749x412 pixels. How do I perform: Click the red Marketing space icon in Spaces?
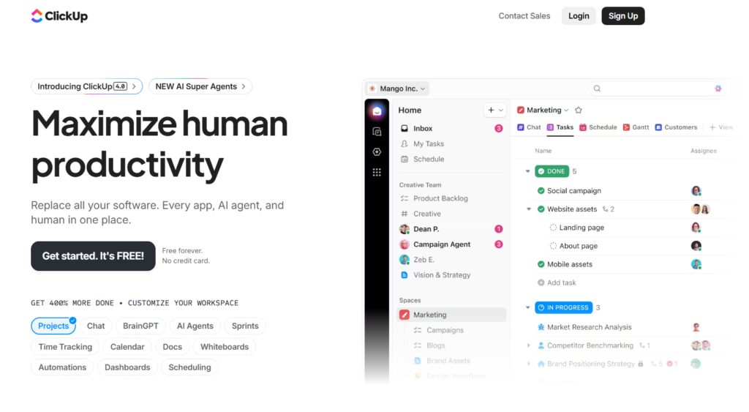pyautogui.click(x=404, y=315)
